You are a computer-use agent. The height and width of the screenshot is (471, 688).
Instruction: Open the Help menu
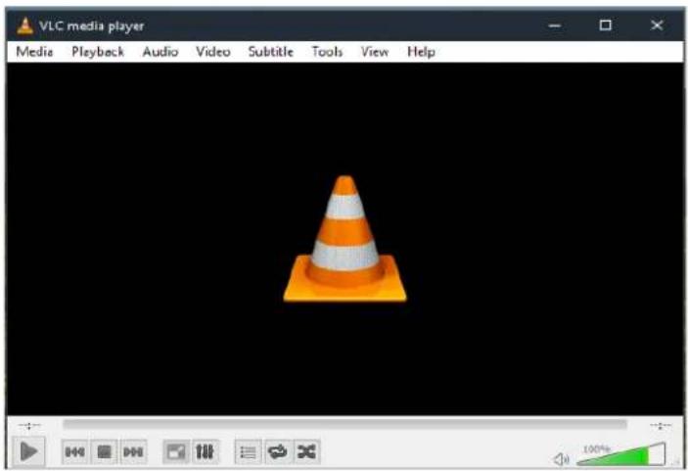pos(421,52)
